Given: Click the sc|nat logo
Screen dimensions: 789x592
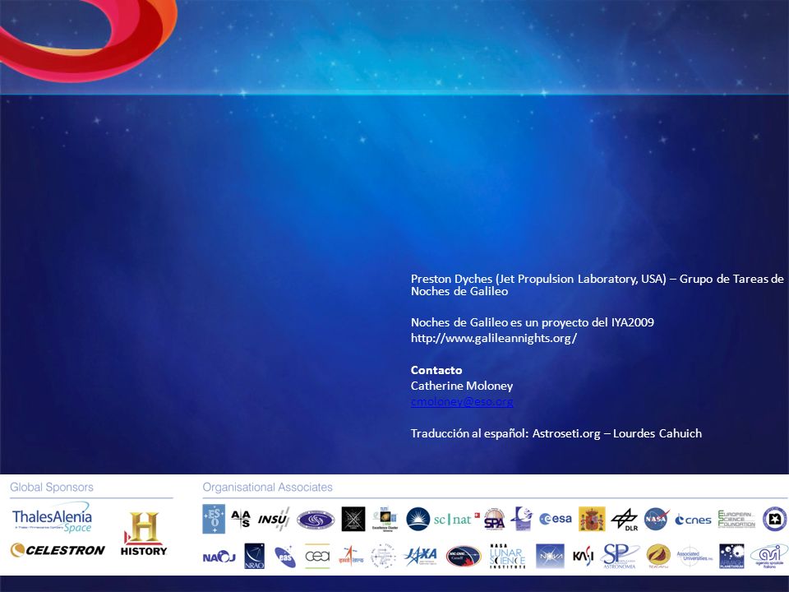Looking at the screenshot, I should (456, 519).
